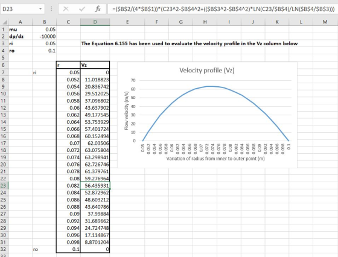The height and width of the screenshot is (257, 338).
Task: Click selected cell showing 56.435931
Action: pyautogui.click(x=95, y=185)
